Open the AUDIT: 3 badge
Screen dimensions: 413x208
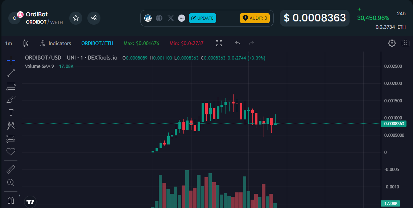255,18
